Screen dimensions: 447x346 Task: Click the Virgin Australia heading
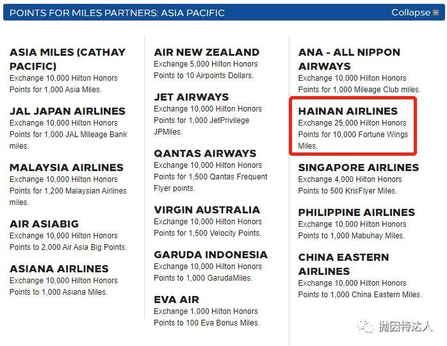207,210
